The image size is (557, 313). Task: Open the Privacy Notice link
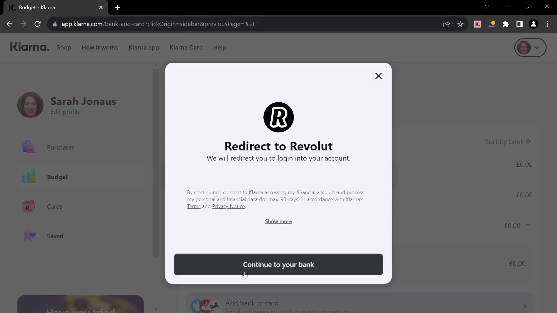pos(228,206)
